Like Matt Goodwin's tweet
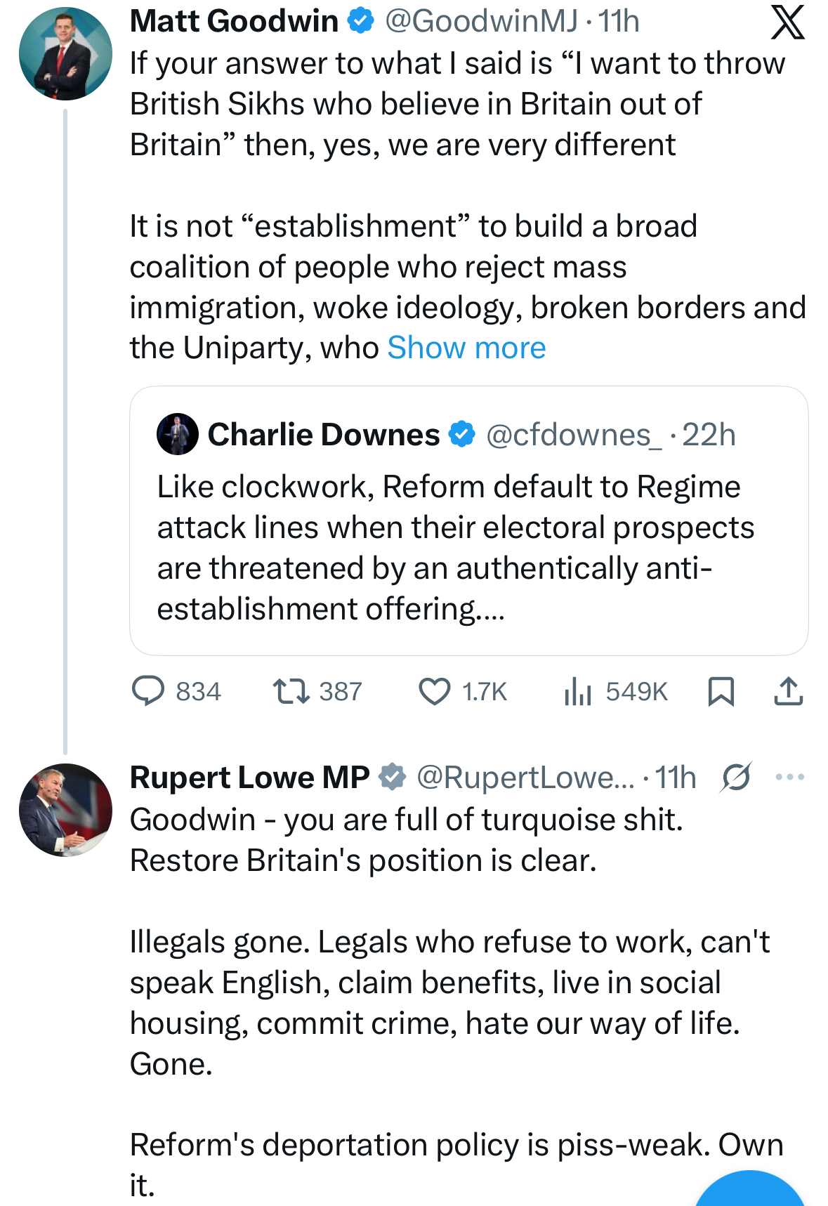 coord(435,691)
